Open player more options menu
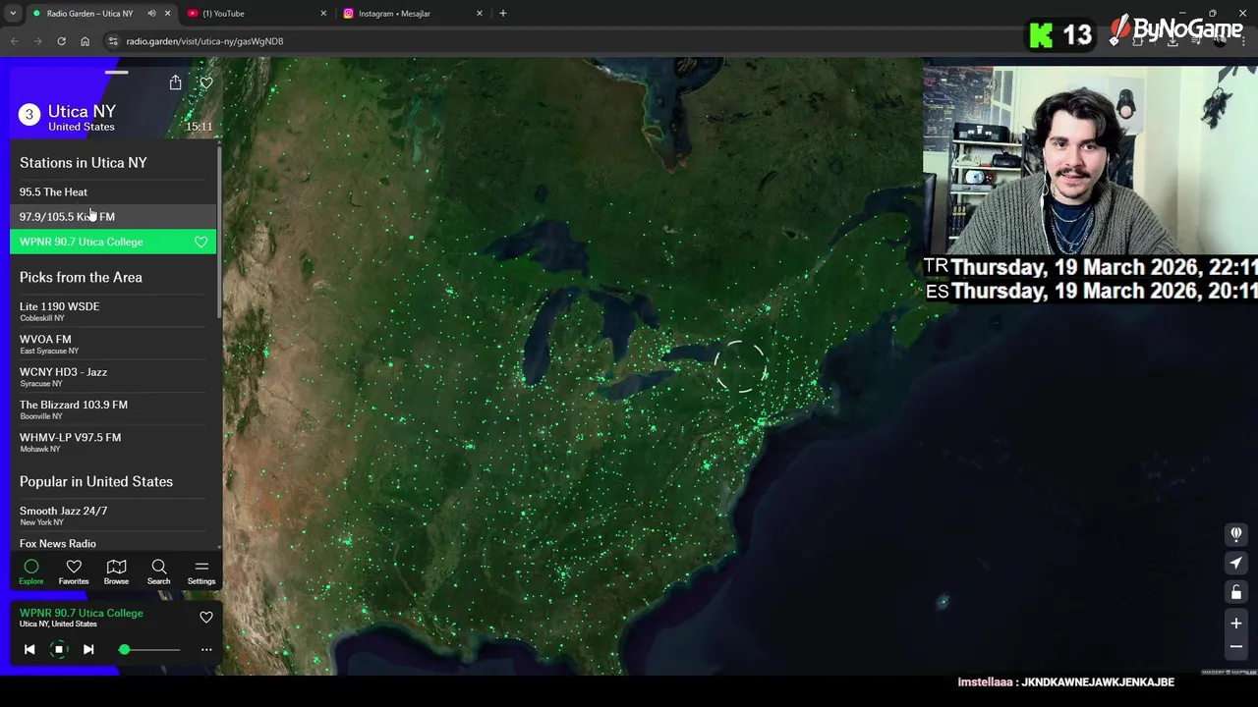Viewport: 1258px width, 707px height. coord(206,649)
